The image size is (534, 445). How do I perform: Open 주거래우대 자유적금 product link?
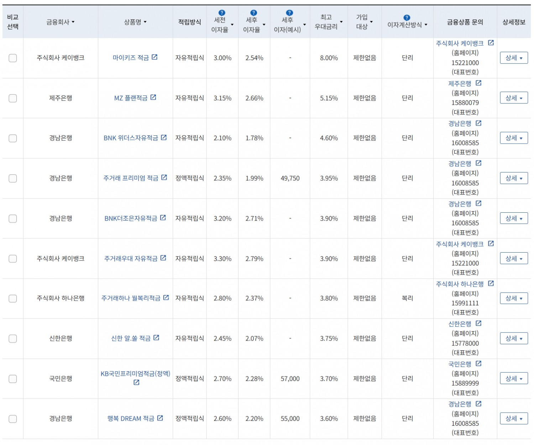pyautogui.click(x=131, y=259)
